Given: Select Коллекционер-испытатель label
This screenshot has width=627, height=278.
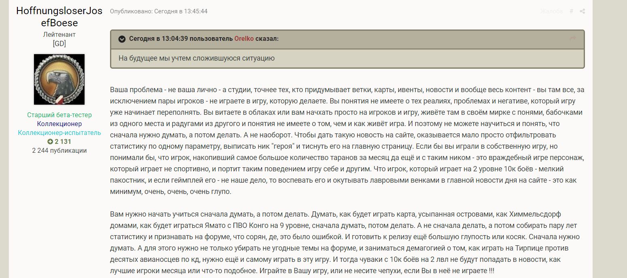Looking at the screenshot, I should pyautogui.click(x=59, y=133).
